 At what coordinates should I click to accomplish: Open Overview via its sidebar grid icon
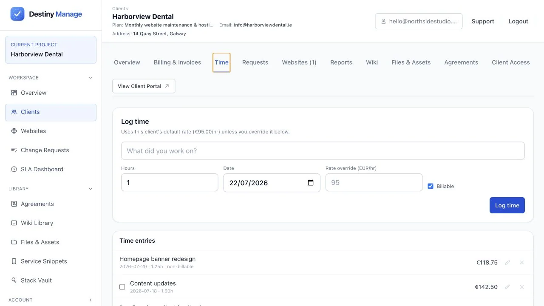coord(14,93)
